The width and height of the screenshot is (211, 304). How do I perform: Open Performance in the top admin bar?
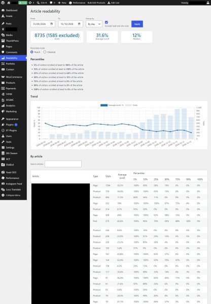(x=77, y=3)
